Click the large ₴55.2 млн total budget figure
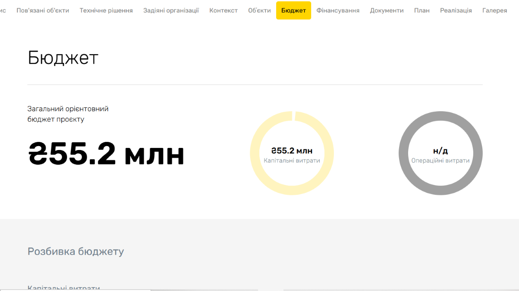The image size is (519, 291). coord(106,154)
